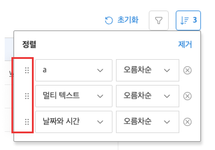This screenshot has width=215, height=150.
Task: Open the 멀티 텍스트 field dropdown
Action: 74,96
